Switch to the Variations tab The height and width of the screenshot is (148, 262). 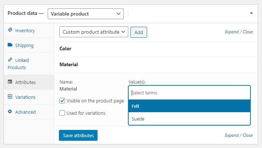[25, 97]
